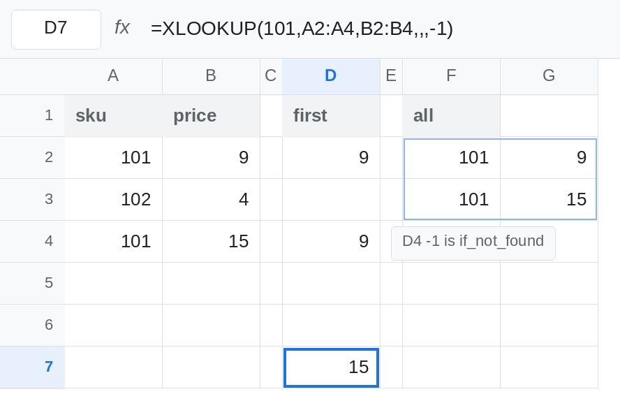Select row 3 header
This screenshot has width=620, height=408.
coord(32,199)
